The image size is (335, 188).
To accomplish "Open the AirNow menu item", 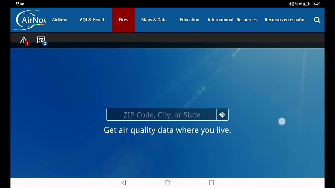I will point(59,20).
